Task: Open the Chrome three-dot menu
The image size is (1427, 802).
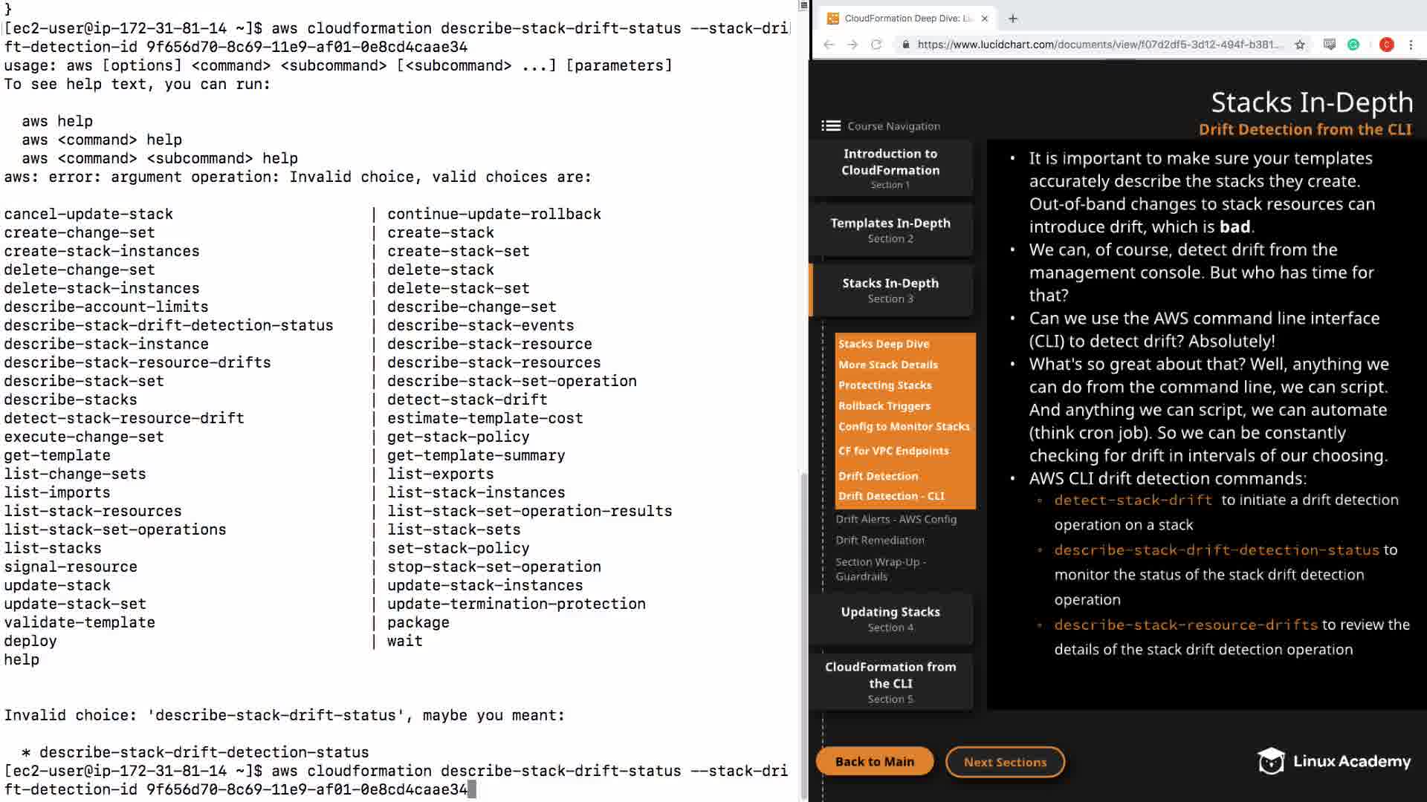Action: click(1411, 45)
